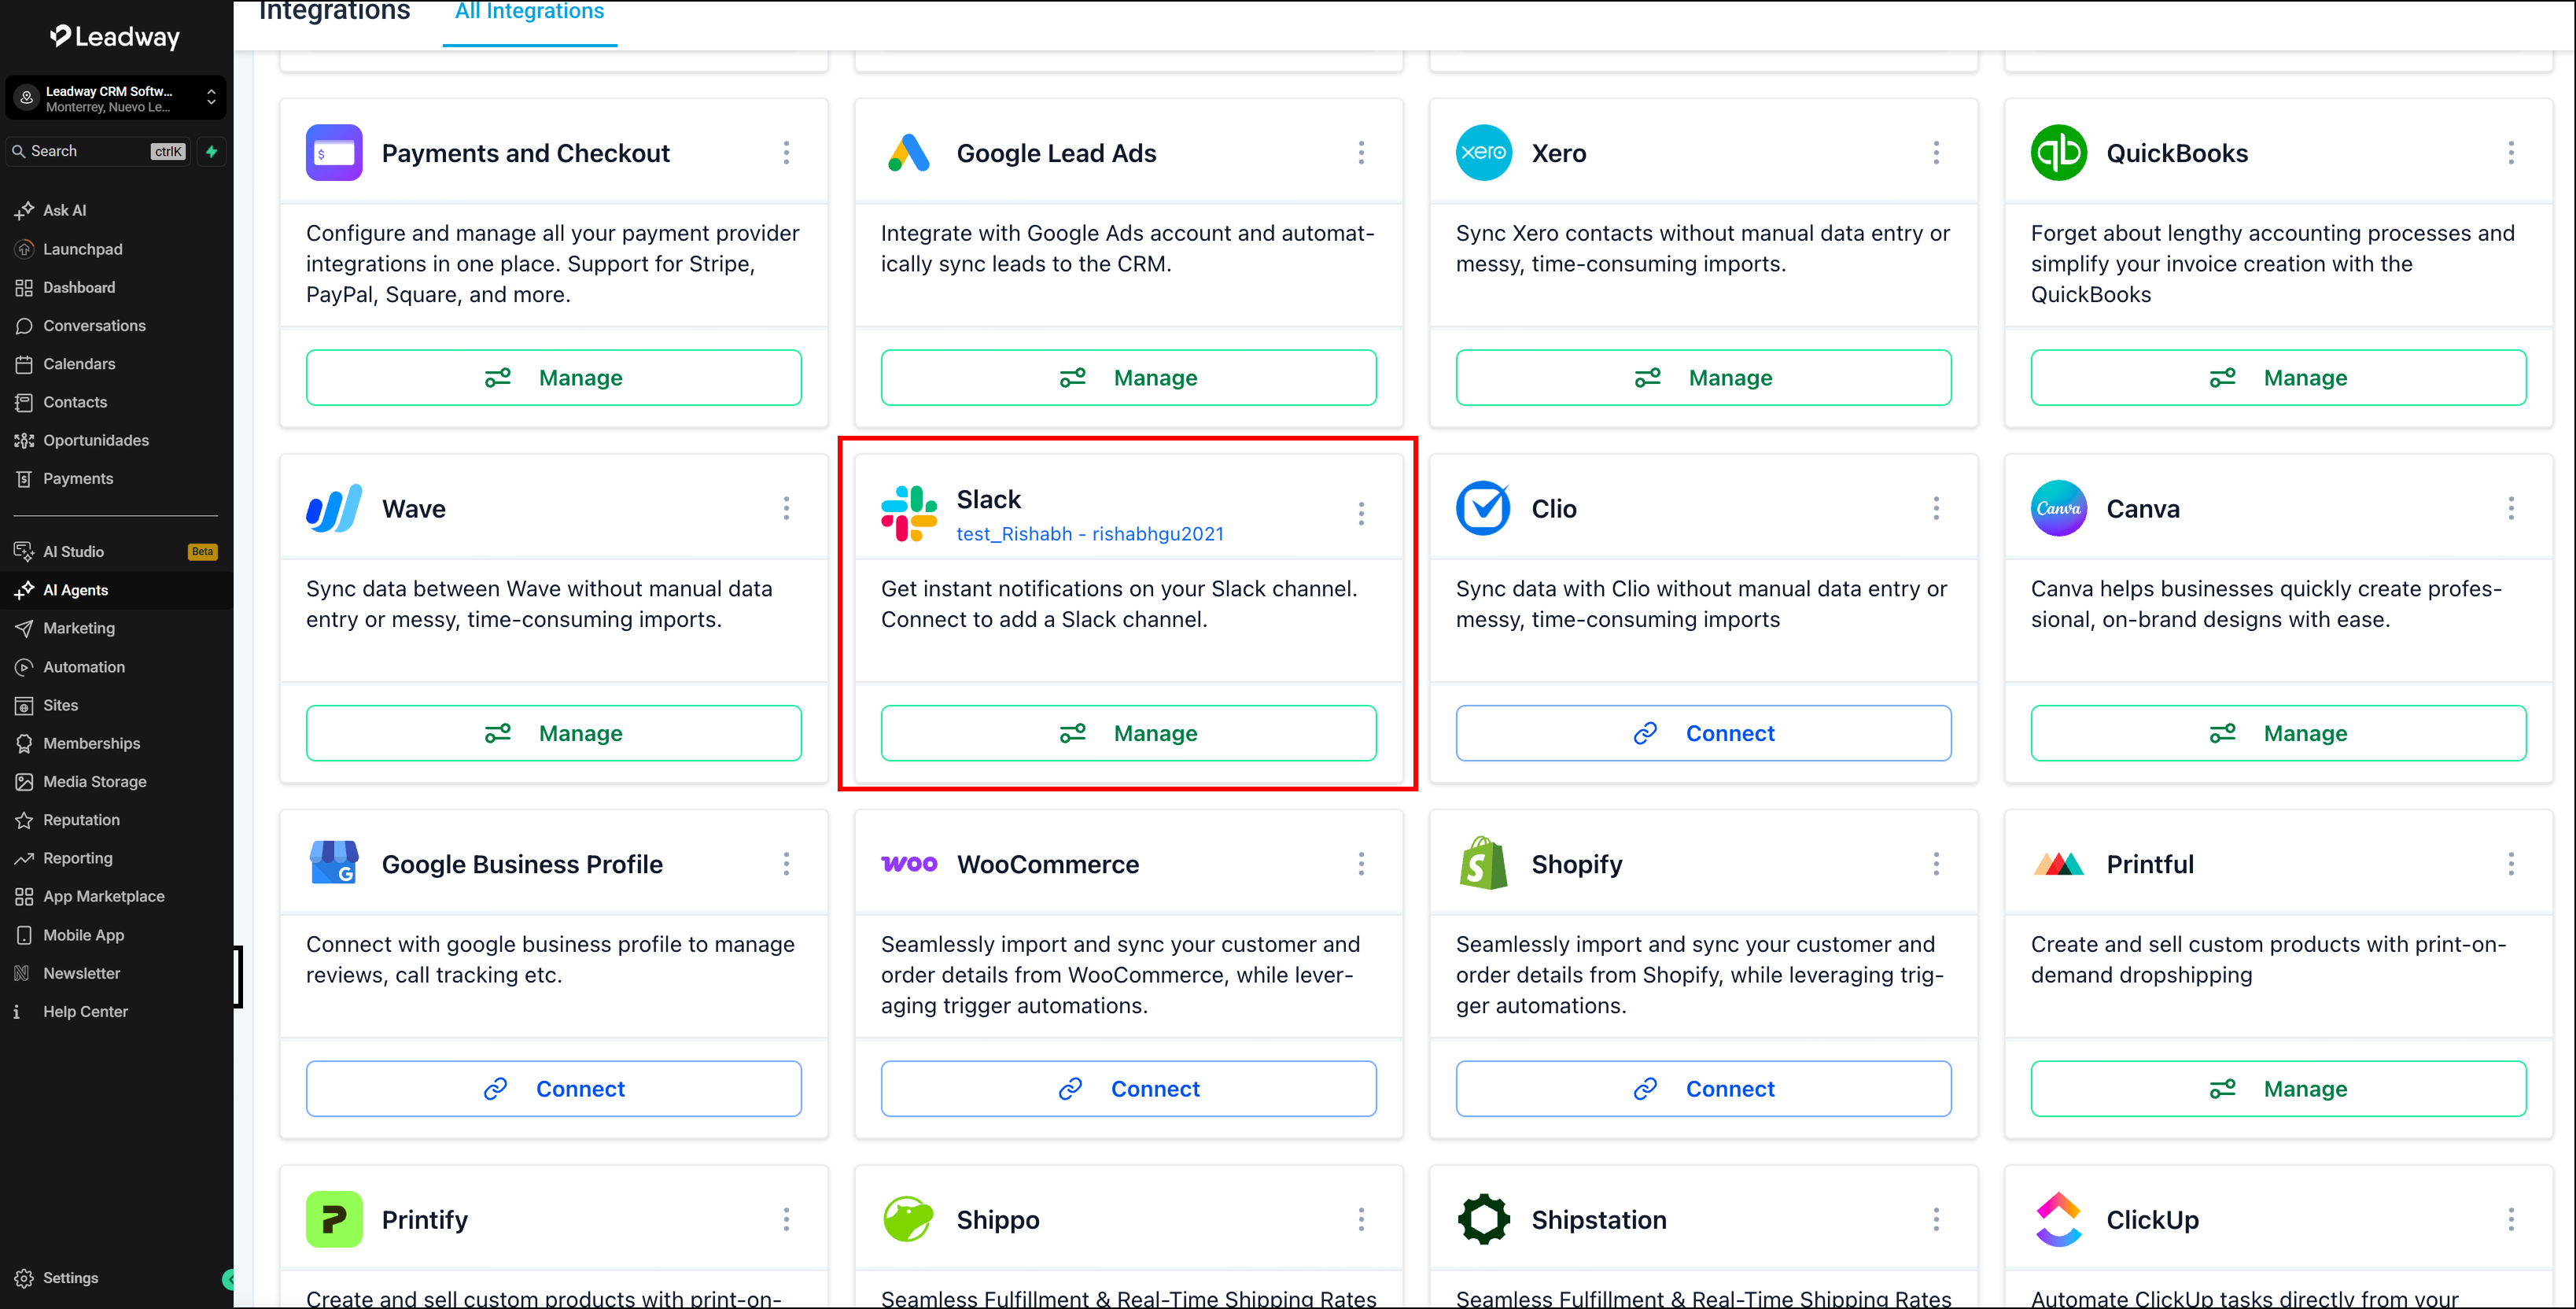Click the Leadway logo
This screenshot has height=1309, width=2576.
(x=115, y=37)
